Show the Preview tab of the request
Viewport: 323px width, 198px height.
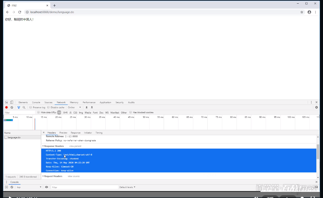click(x=63, y=133)
